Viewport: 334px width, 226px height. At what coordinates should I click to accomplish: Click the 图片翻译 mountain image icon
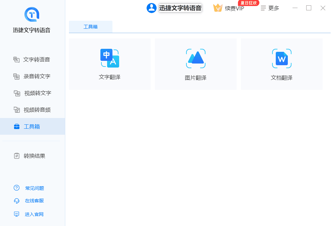coord(196,59)
